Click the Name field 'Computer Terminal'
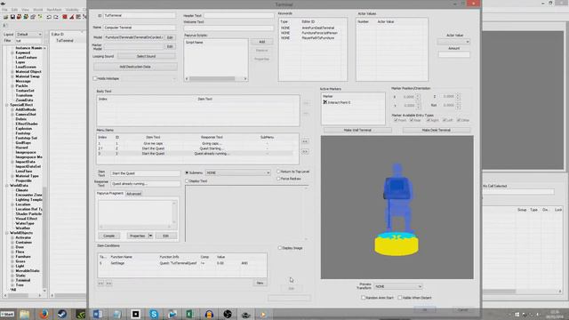 140,28
